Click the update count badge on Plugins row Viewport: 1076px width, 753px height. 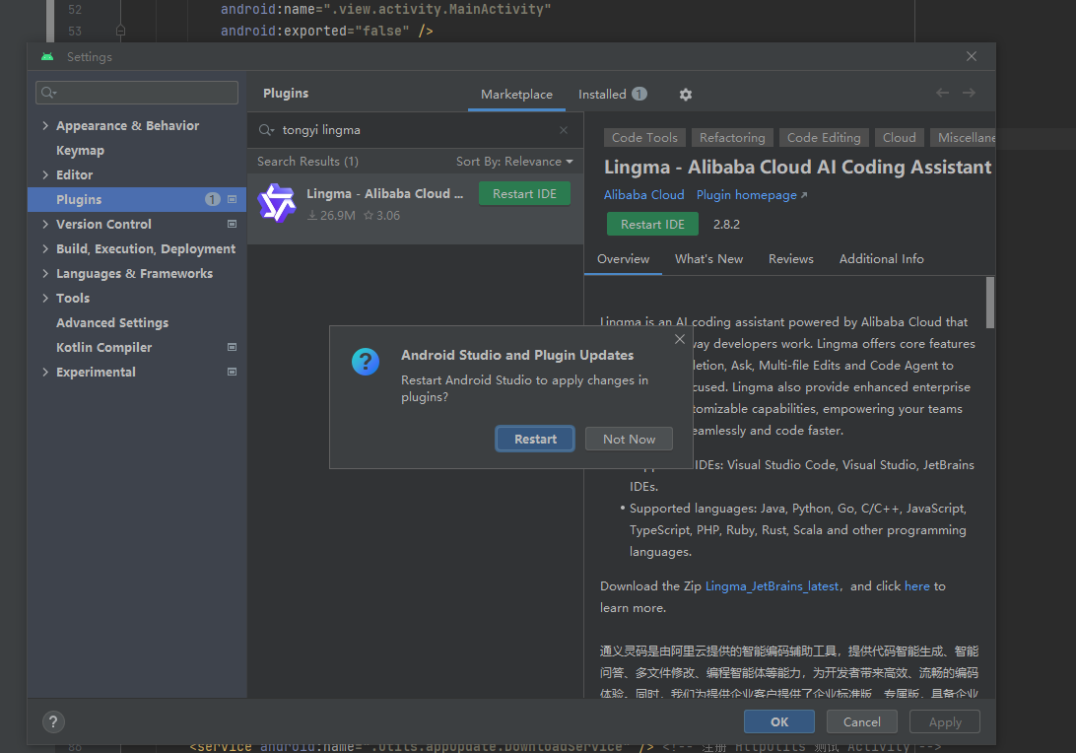coord(212,200)
